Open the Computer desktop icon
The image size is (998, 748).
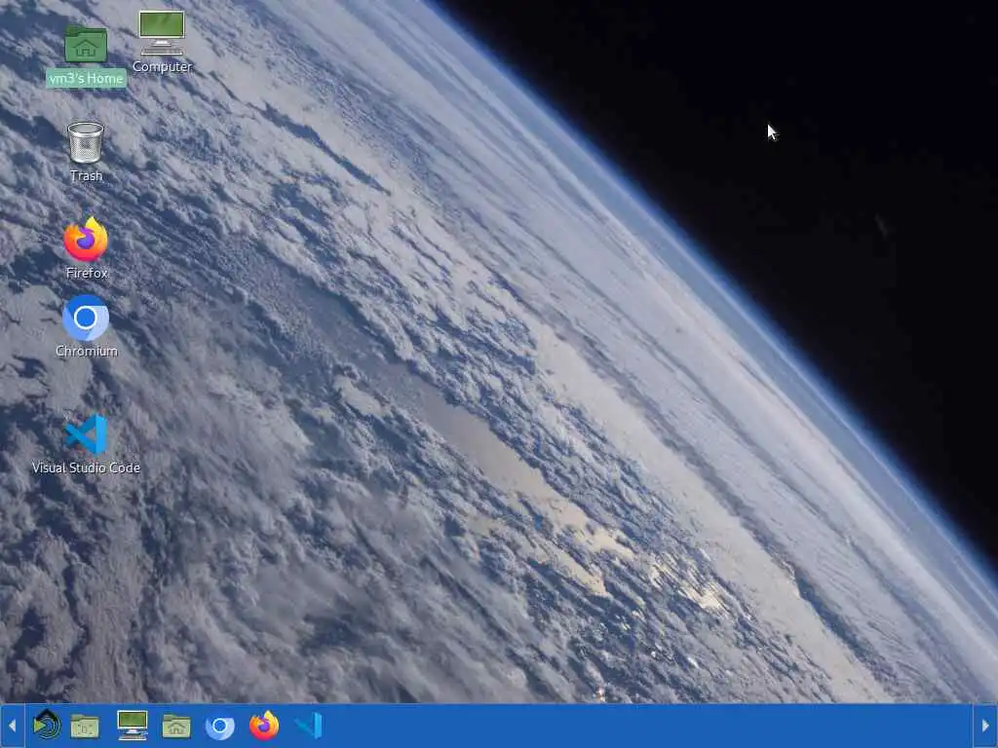[x=162, y=33]
